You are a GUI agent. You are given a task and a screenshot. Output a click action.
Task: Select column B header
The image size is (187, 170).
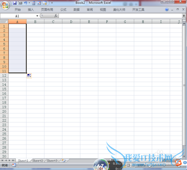35,22
